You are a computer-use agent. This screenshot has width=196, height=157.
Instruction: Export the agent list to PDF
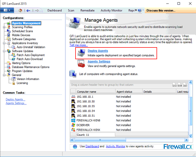tap(174, 85)
